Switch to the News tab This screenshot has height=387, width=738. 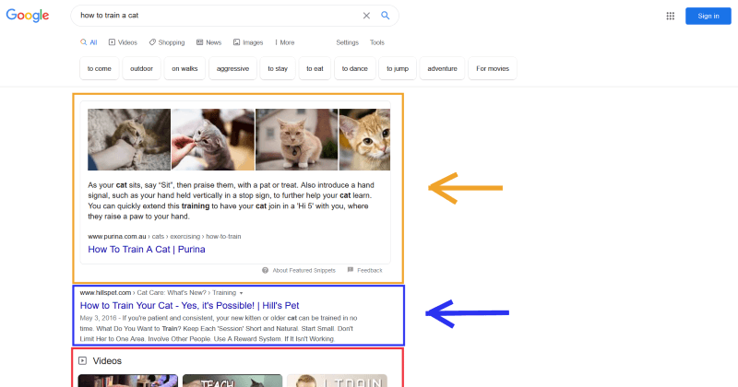pyautogui.click(x=208, y=42)
